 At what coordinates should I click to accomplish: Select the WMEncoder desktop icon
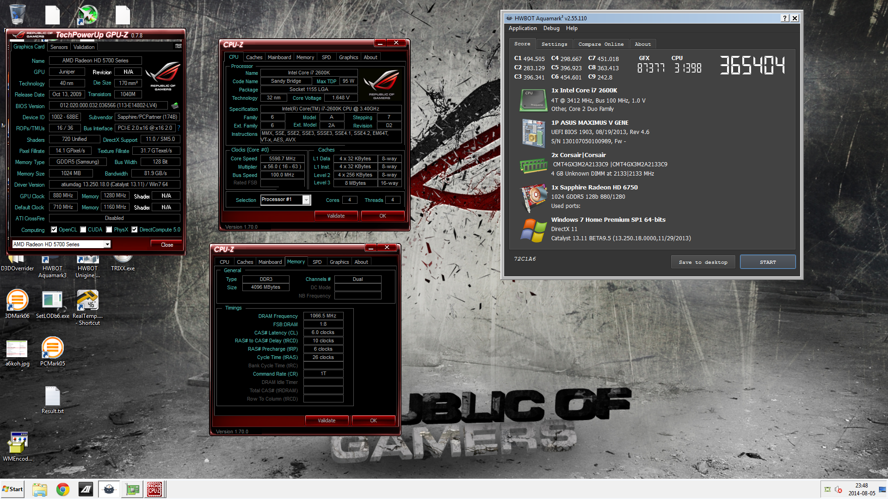(18, 446)
